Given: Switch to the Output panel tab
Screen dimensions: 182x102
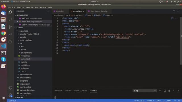Looking at the screenshot, I should coord(69,91).
